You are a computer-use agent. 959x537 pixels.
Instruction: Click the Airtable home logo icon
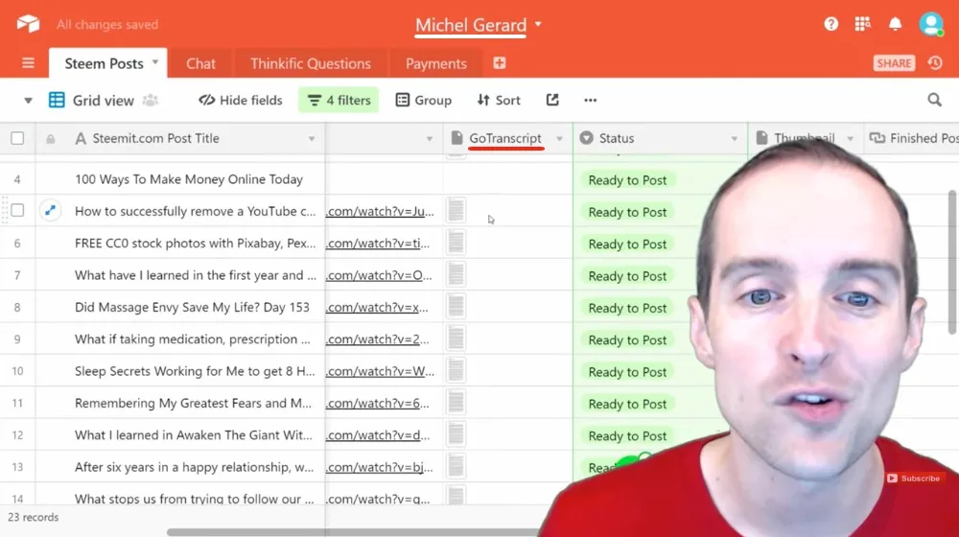pyautogui.click(x=28, y=25)
